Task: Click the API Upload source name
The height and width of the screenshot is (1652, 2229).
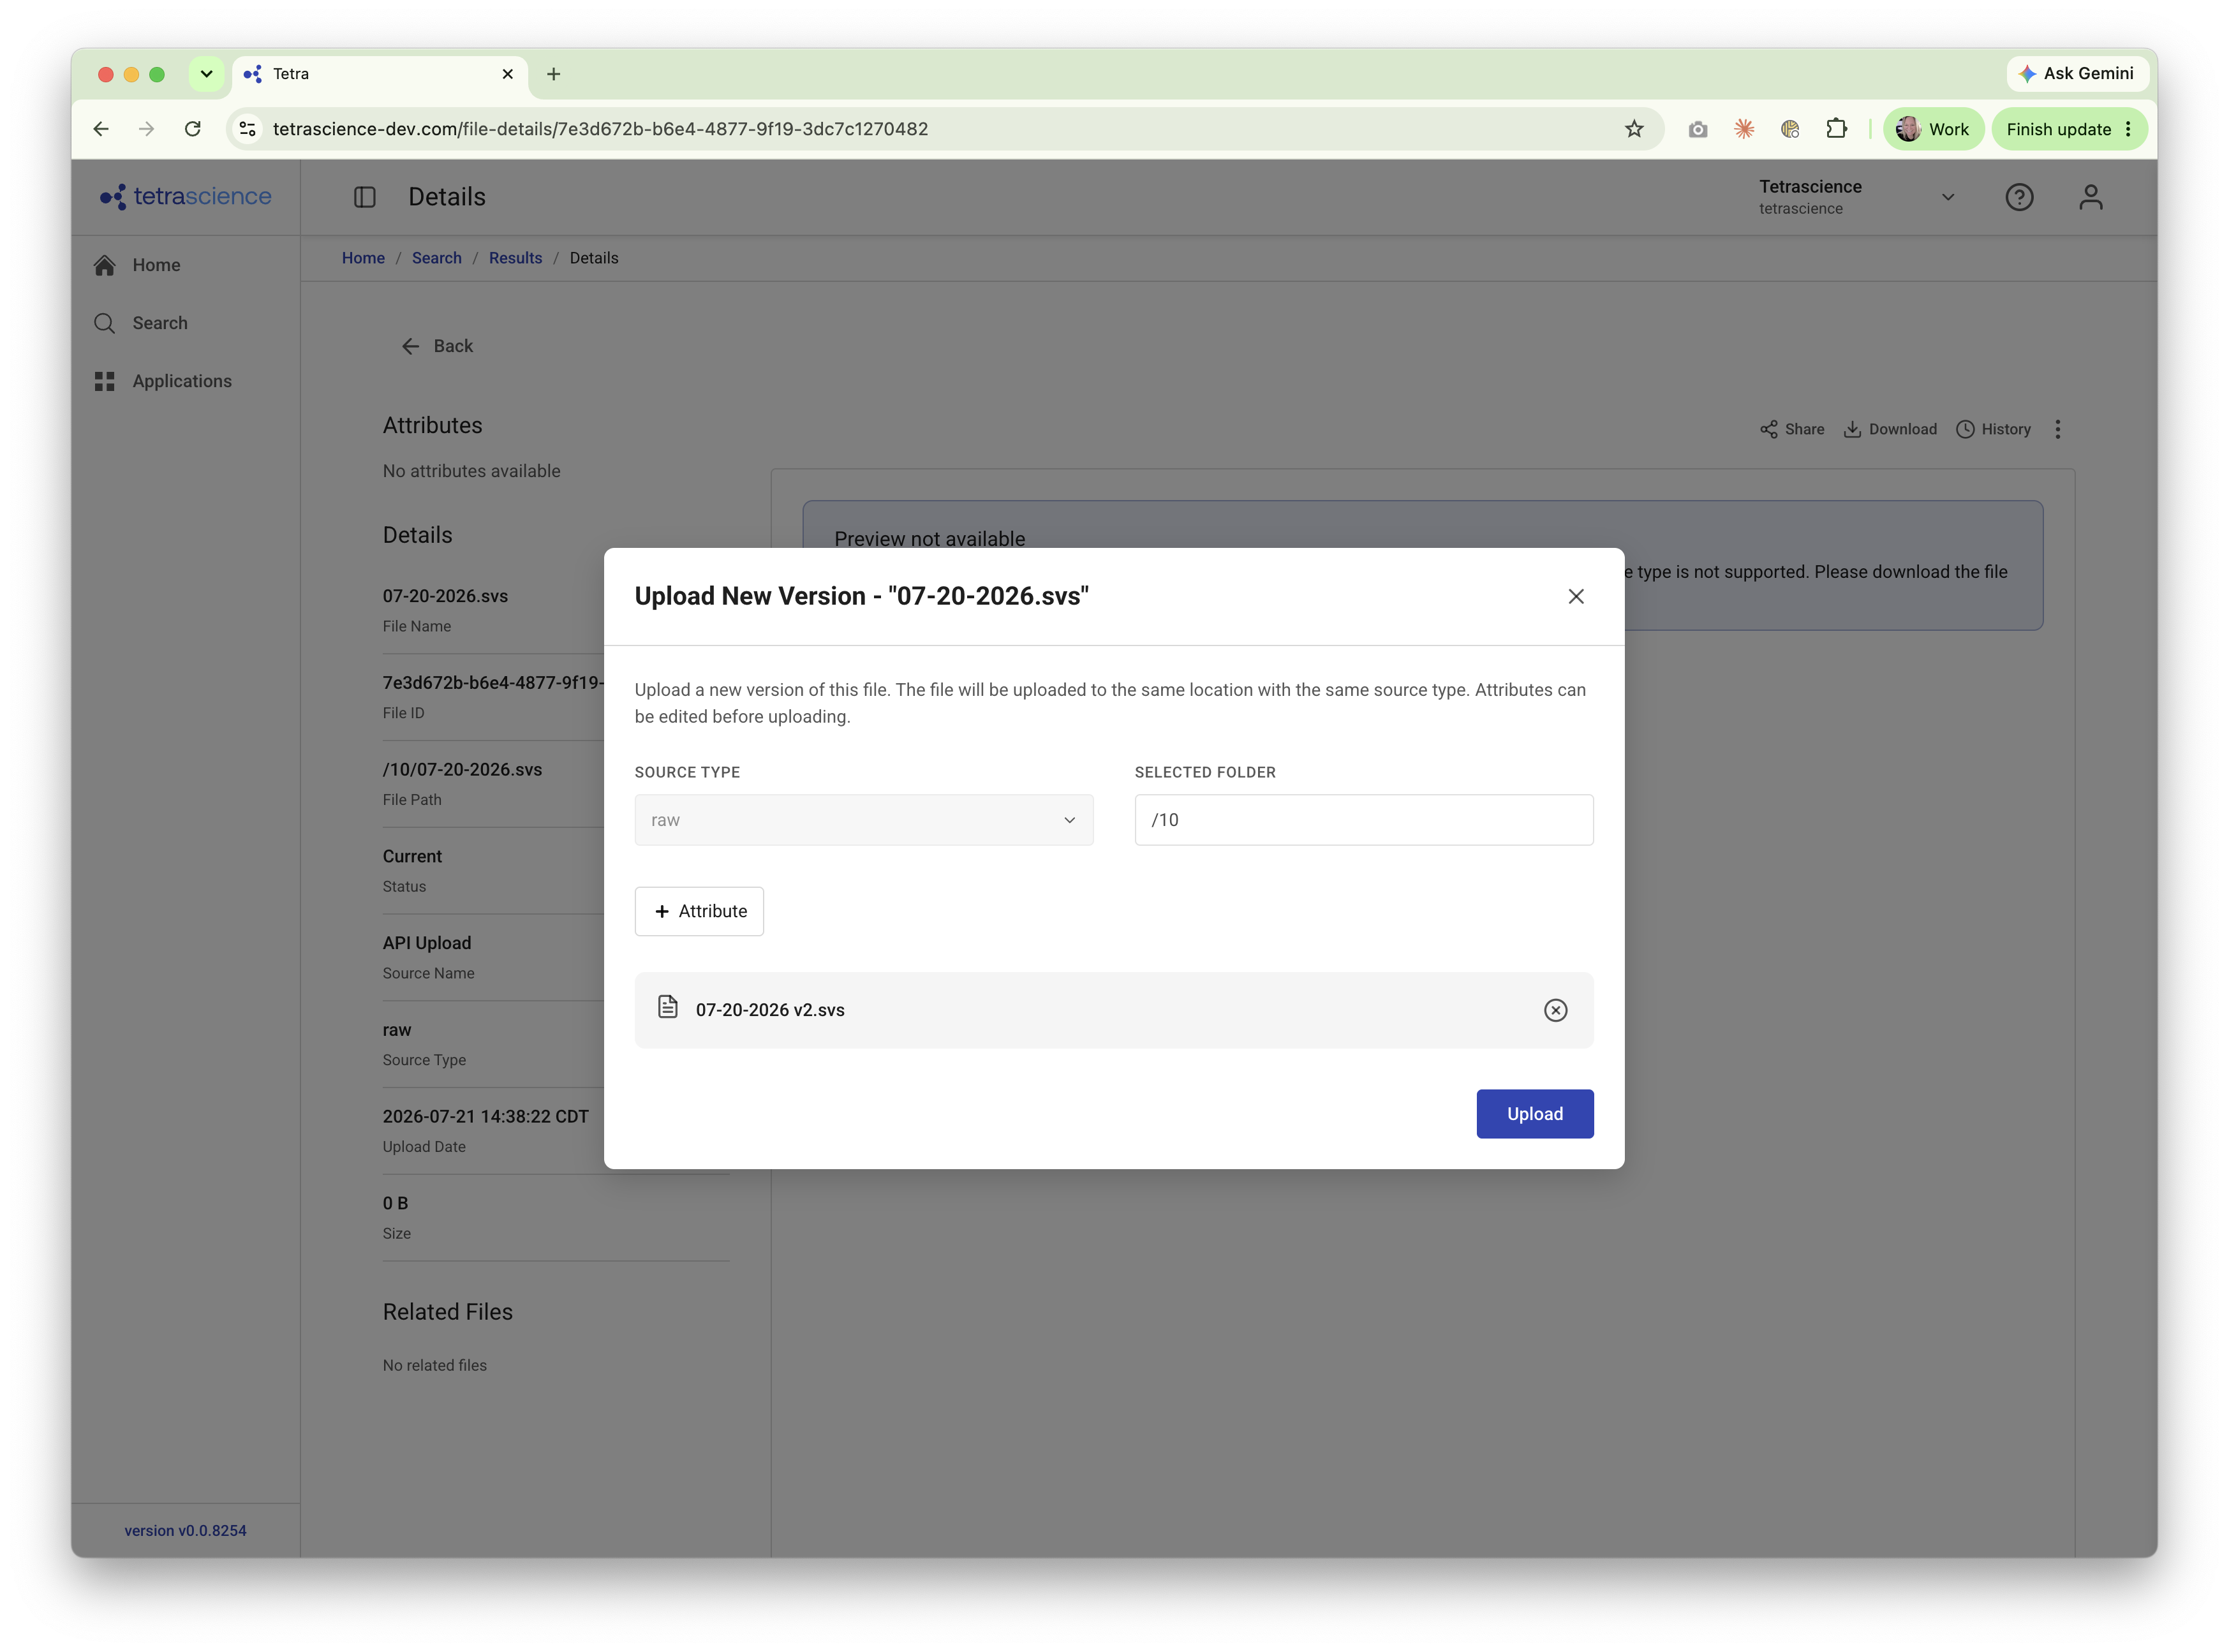Action: (x=426, y=943)
